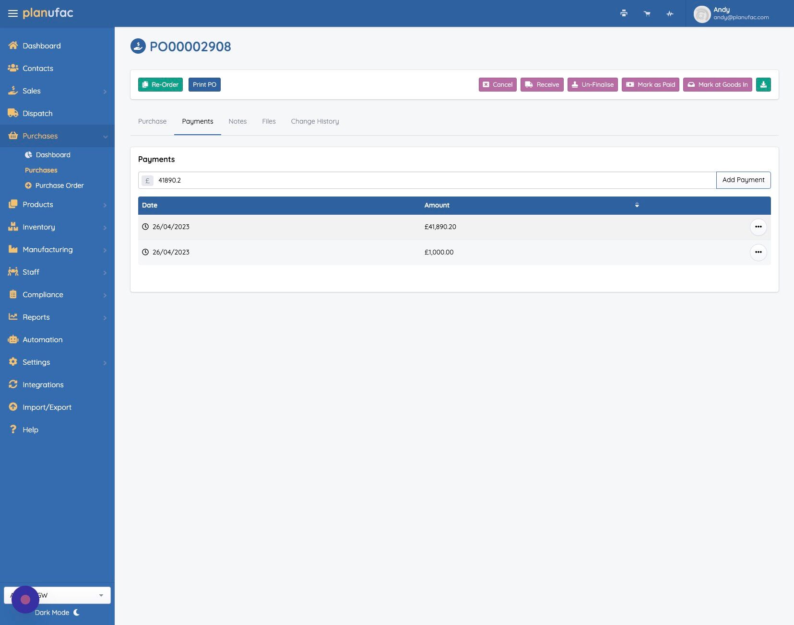Click the Purchases basket icon
The height and width of the screenshot is (625, 794).
[13, 136]
